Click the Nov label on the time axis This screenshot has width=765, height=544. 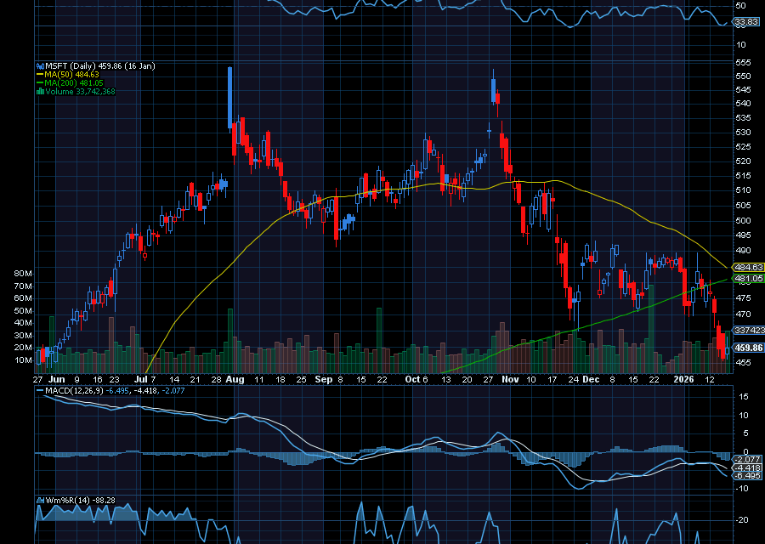coord(510,379)
